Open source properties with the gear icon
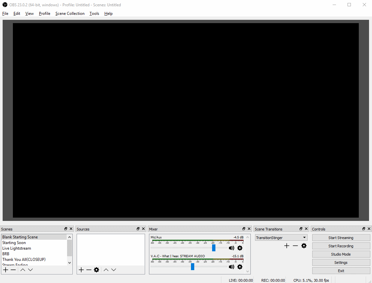 point(96,270)
